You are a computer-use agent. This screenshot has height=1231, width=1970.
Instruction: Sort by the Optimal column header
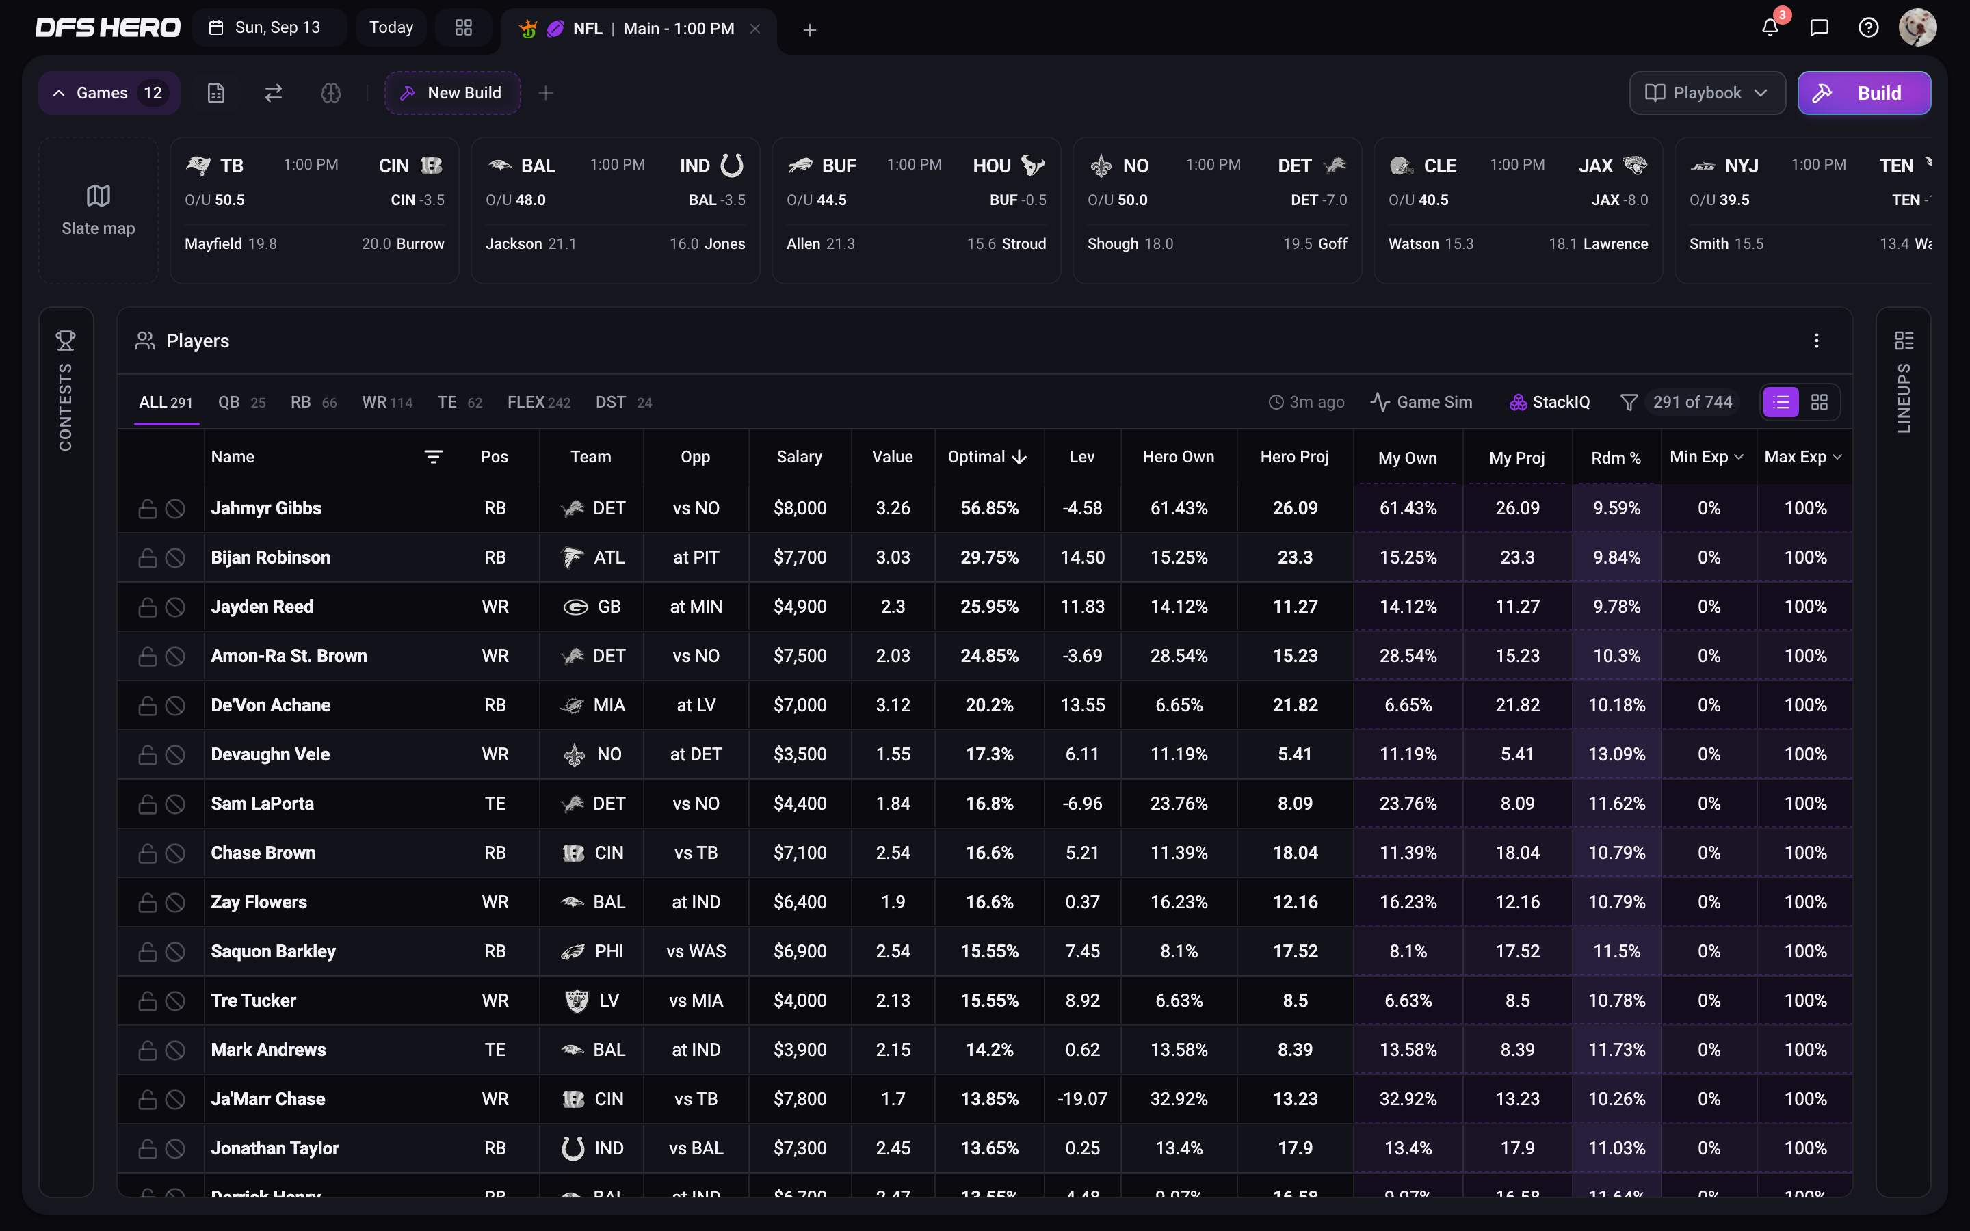point(988,457)
